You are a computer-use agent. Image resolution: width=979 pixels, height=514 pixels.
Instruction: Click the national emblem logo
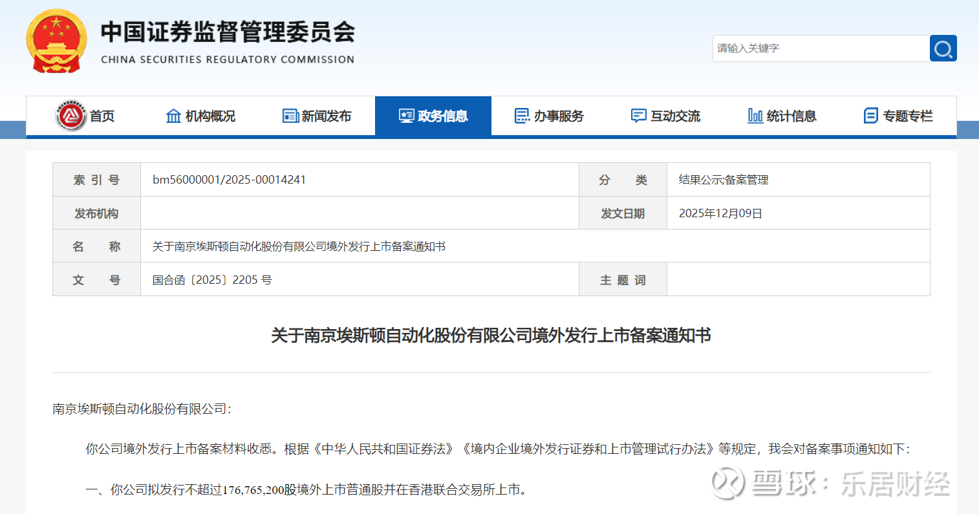click(56, 41)
